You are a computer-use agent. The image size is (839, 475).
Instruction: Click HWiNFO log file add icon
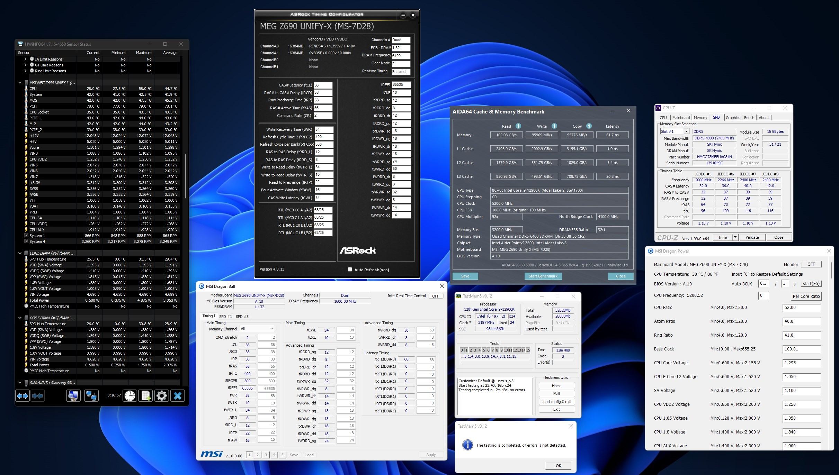(x=145, y=395)
